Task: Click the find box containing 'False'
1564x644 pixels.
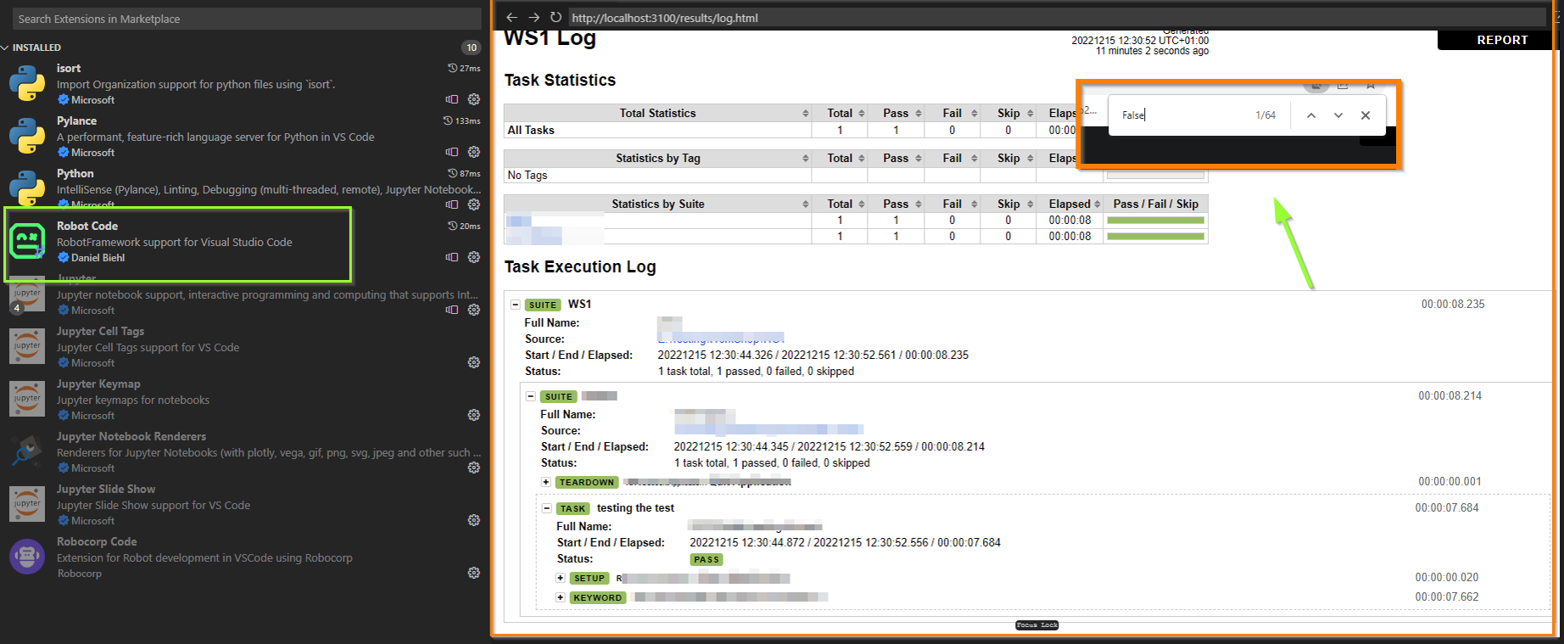Action: pos(1183,115)
